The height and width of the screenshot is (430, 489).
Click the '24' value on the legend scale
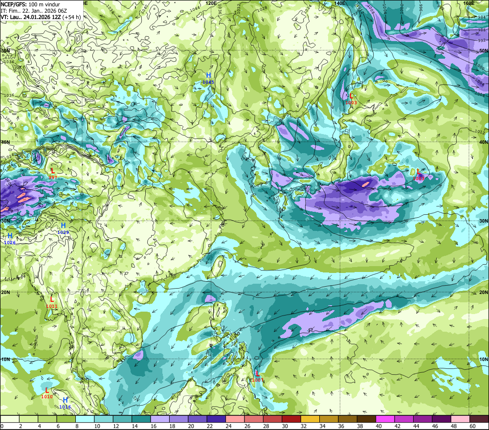(x=228, y=426)
